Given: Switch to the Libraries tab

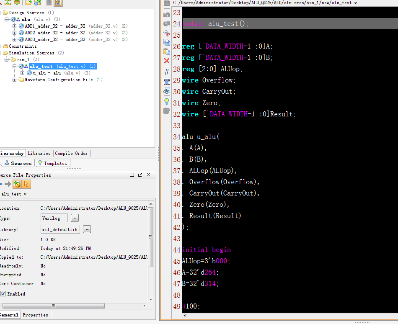Looking at the screenshot, I should [39, 153].
